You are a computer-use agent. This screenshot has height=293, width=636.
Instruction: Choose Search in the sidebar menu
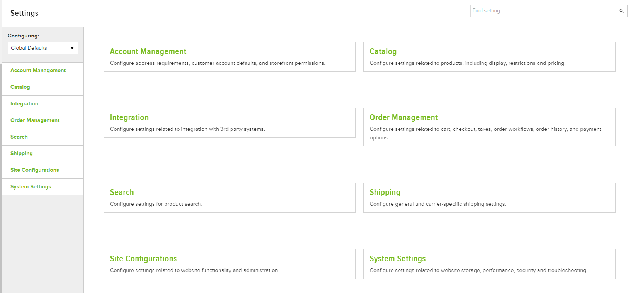[x=19, y=137]
